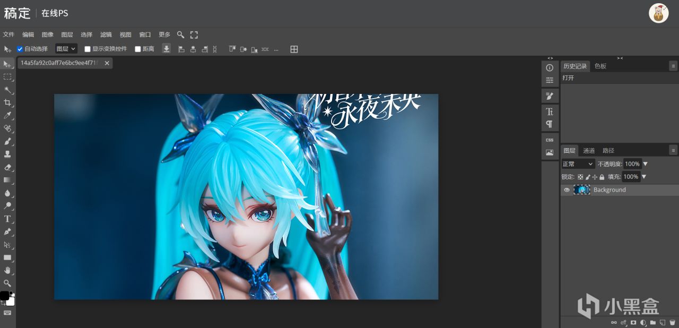Select the Spot Healing Brush tool
The image size is (679, 328).
point(7,128)
